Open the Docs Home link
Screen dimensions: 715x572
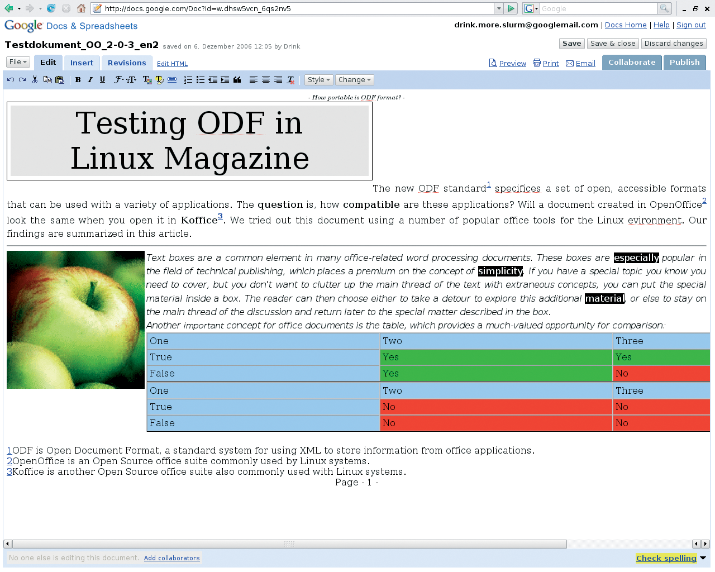[x=626, y=25]
